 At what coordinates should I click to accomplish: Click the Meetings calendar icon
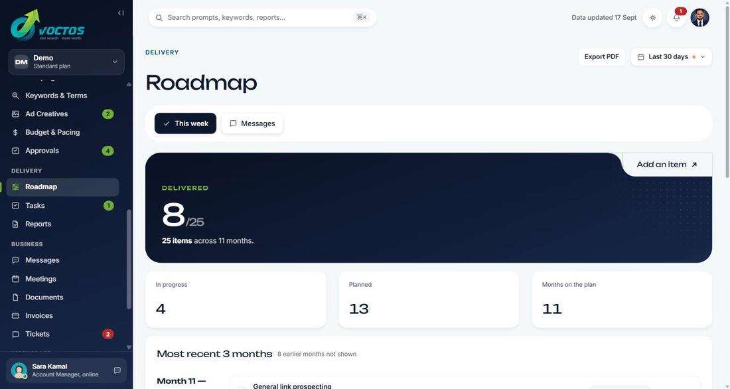click(x=15, y=279)
